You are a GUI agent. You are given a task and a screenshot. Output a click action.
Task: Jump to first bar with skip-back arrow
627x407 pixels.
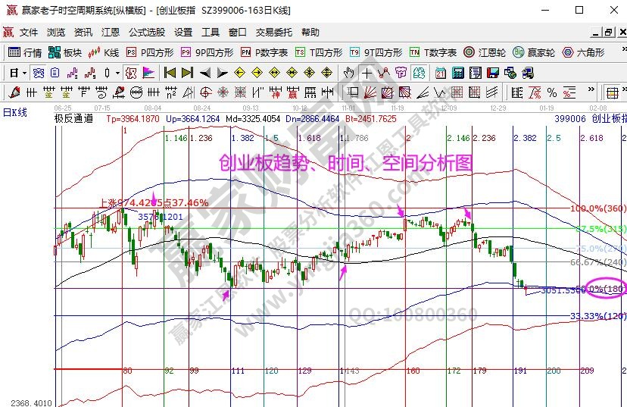tap(170, 73)
